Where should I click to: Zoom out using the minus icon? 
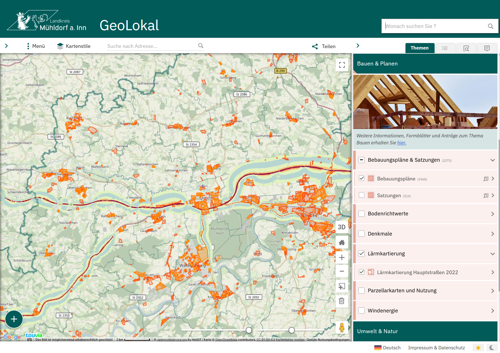coord(342,271)
